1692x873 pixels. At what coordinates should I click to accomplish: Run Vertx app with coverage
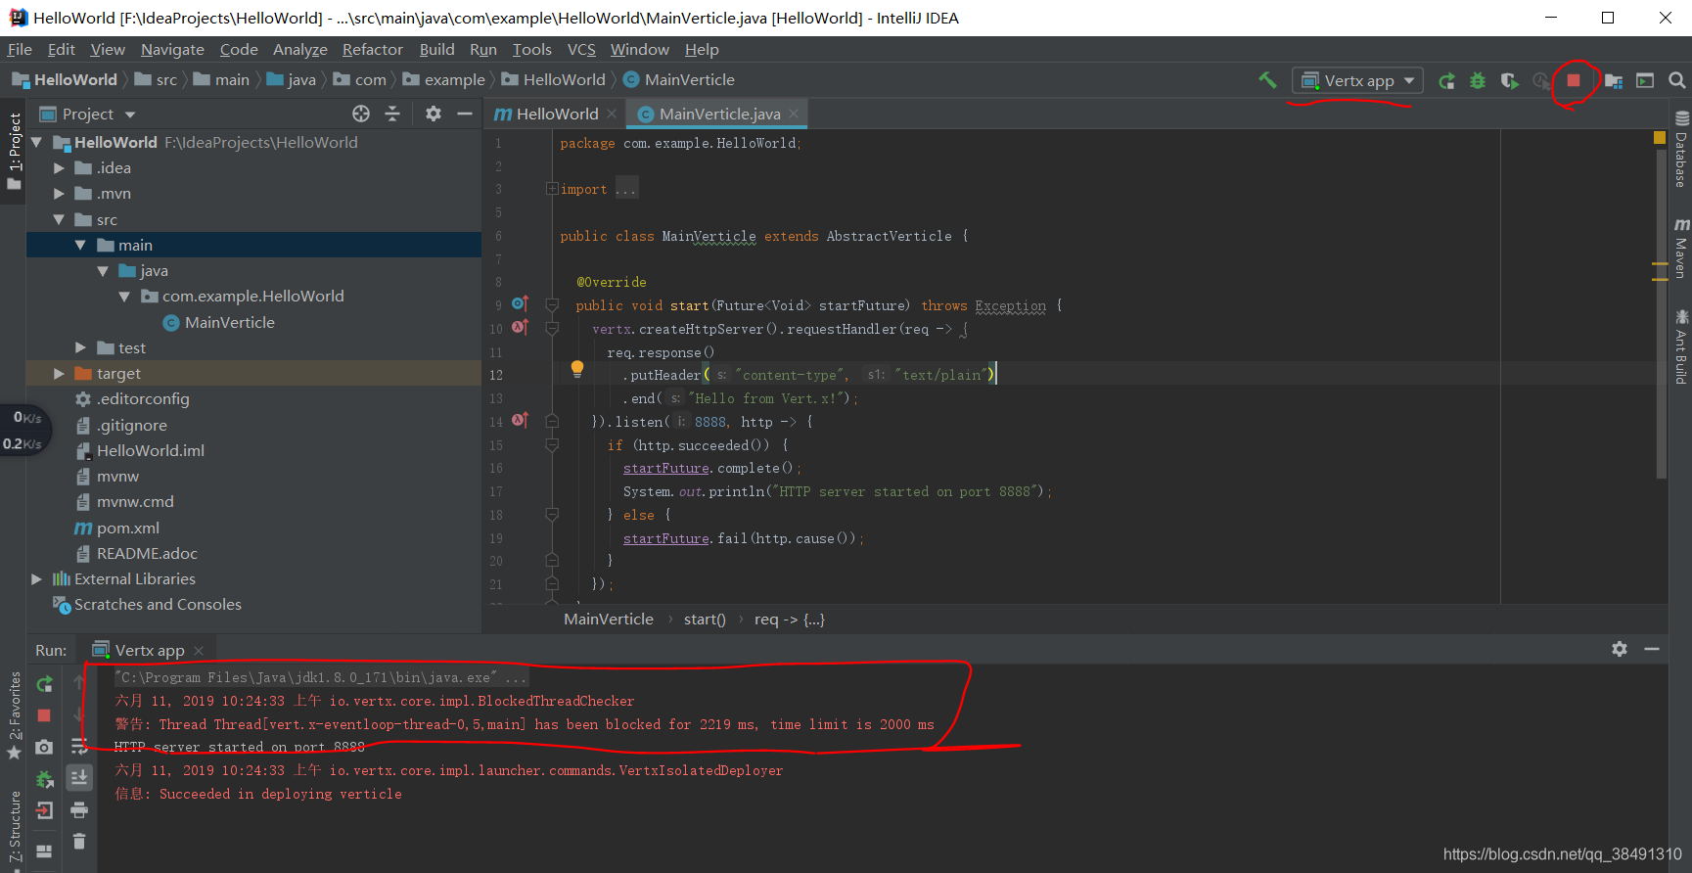click(1510, 80)
